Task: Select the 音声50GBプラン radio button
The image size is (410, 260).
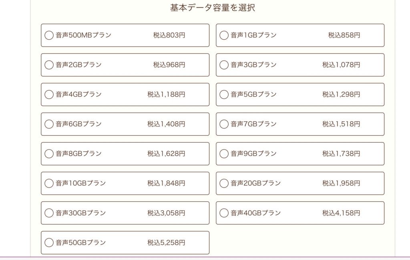Action: tap(49, 242)
